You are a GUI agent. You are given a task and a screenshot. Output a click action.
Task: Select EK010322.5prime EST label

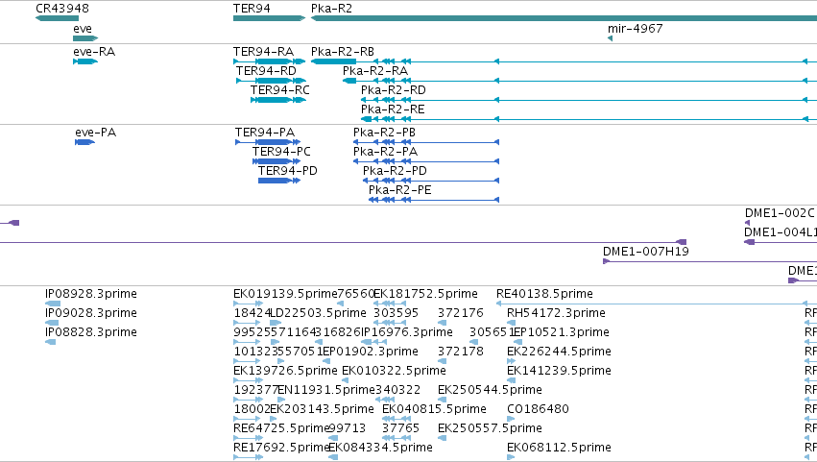tap(394, 372)
